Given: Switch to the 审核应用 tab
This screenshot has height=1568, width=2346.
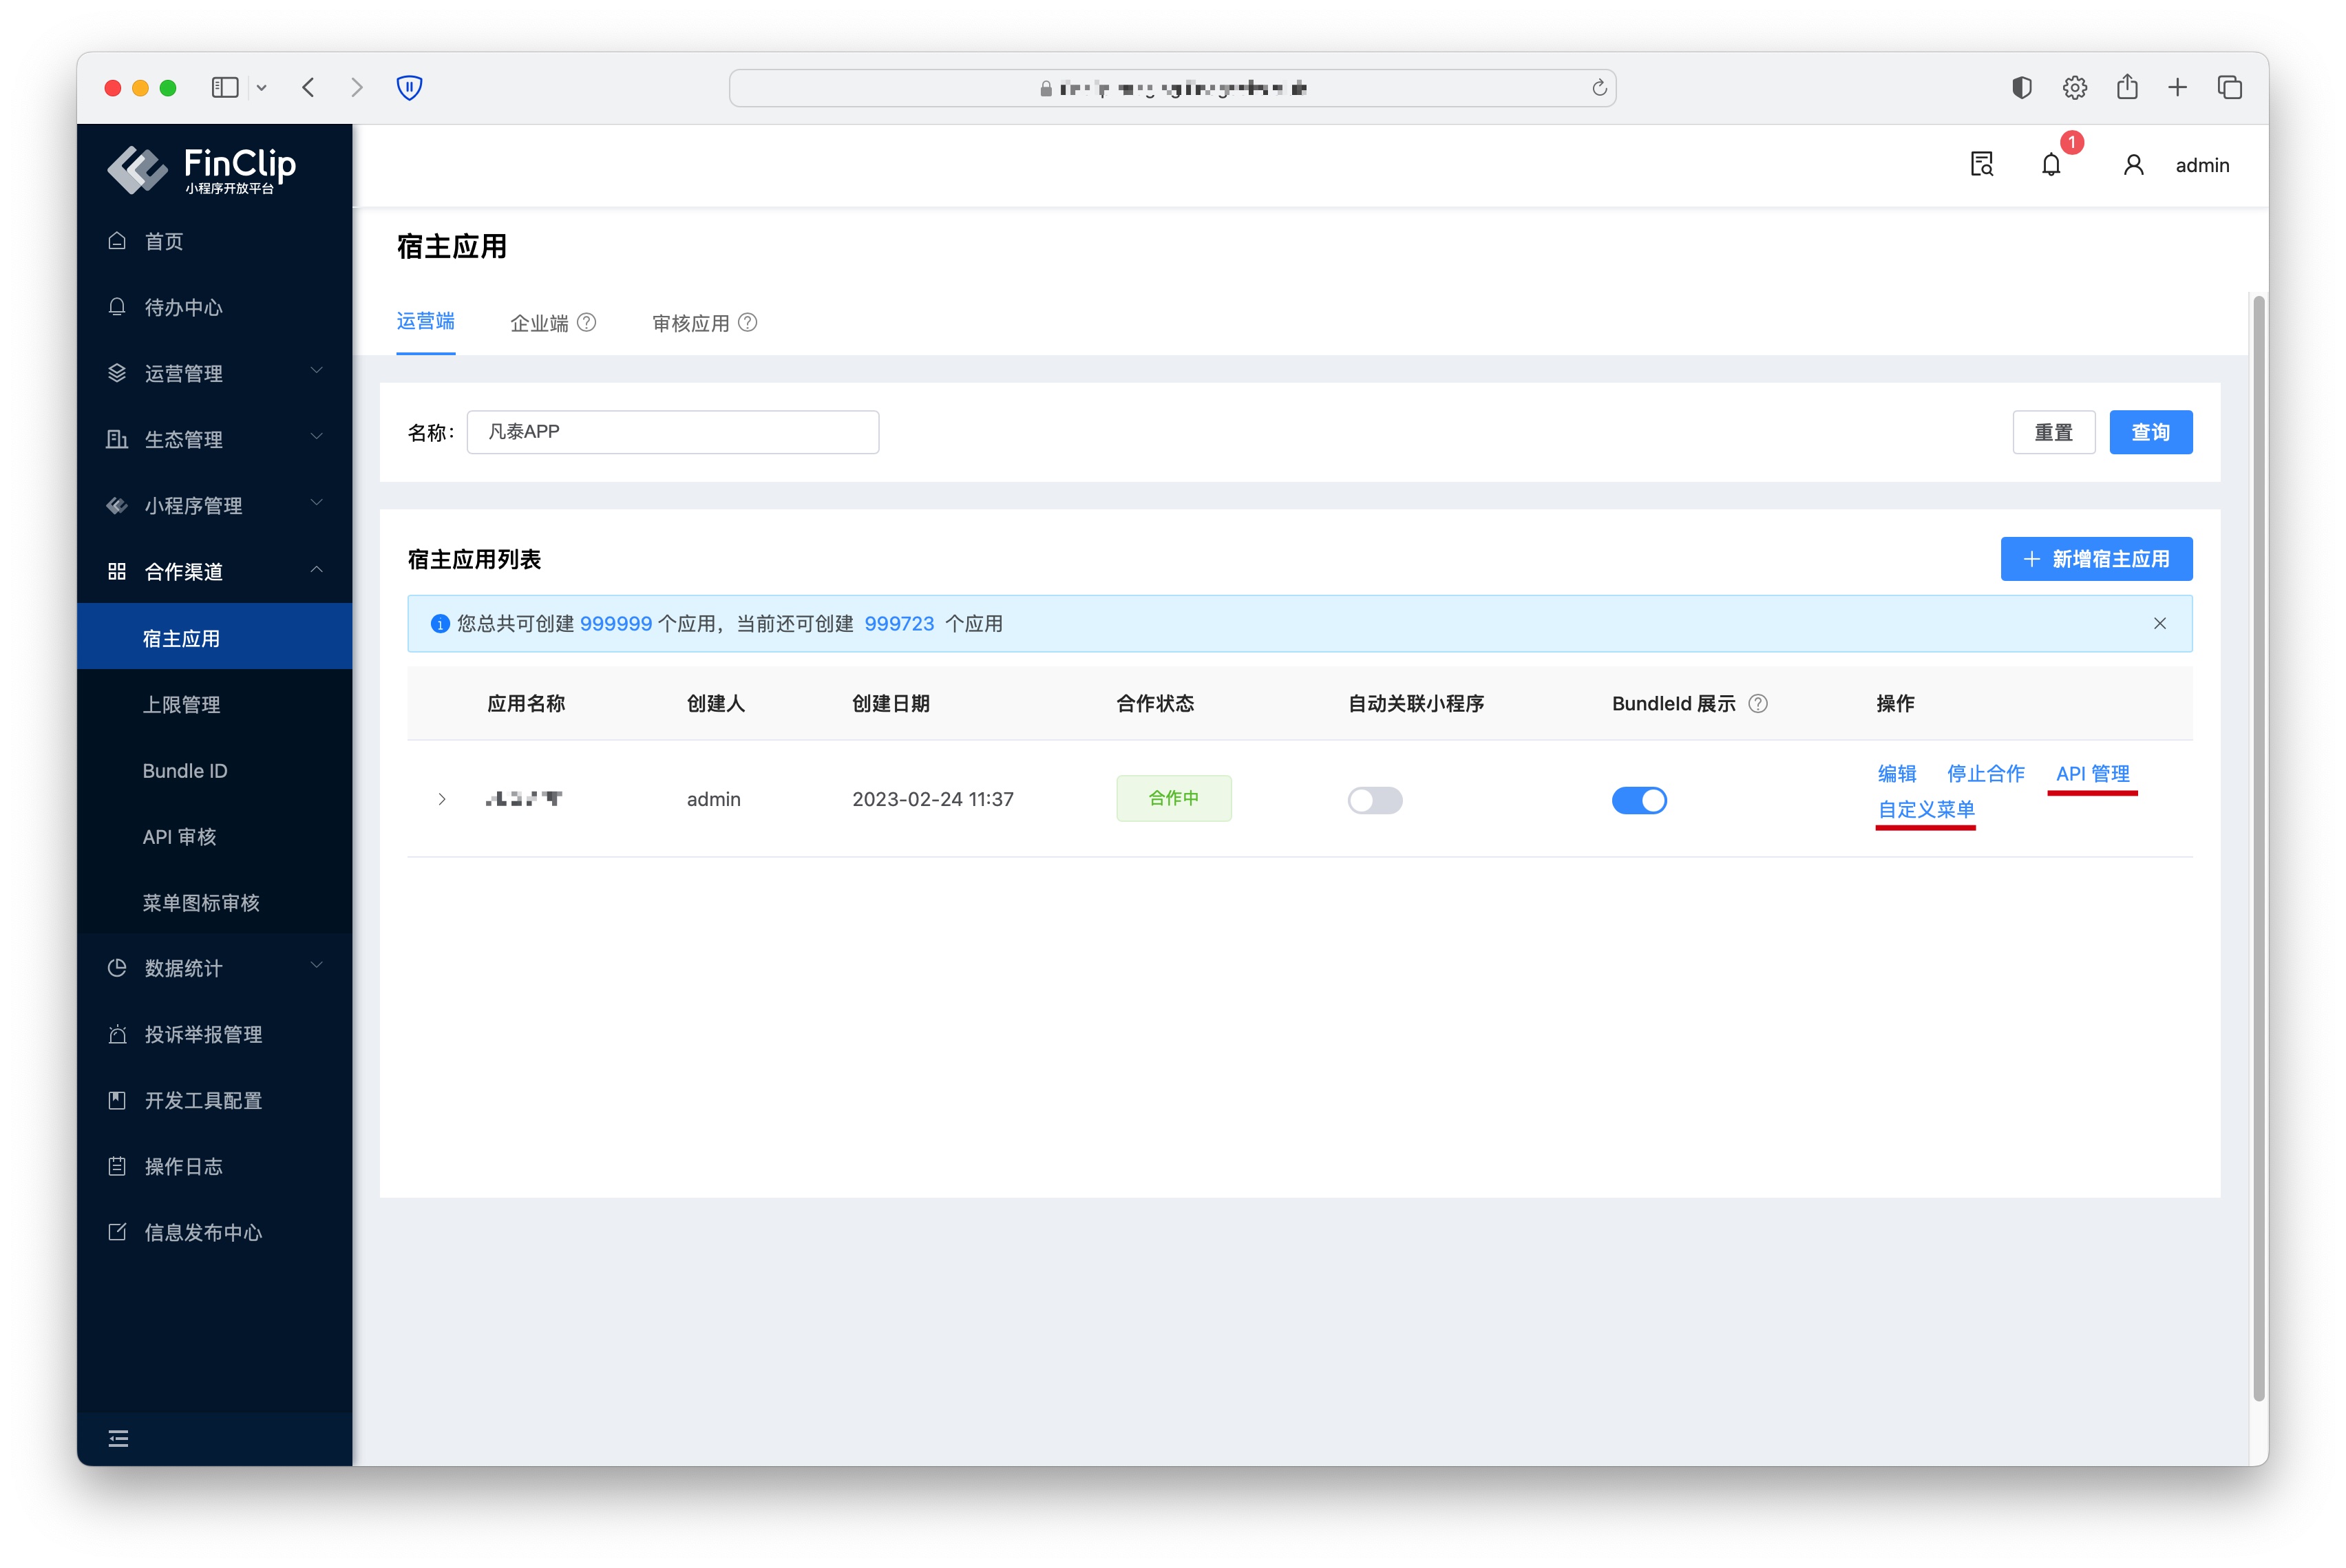Looking at the screenshot, I should tap(690, 323).
